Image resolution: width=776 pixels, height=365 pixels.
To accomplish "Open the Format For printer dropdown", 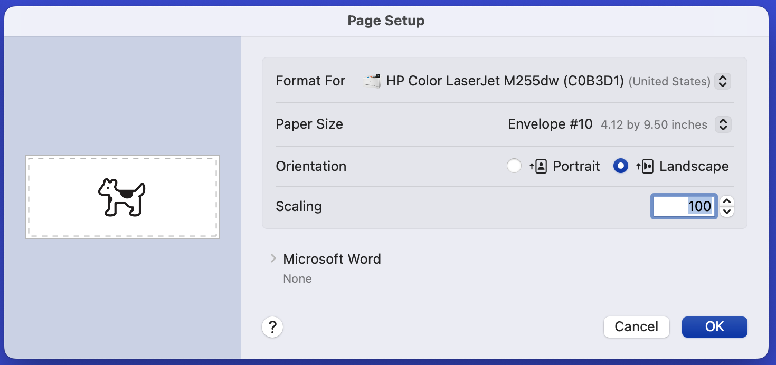I will 723,81.
